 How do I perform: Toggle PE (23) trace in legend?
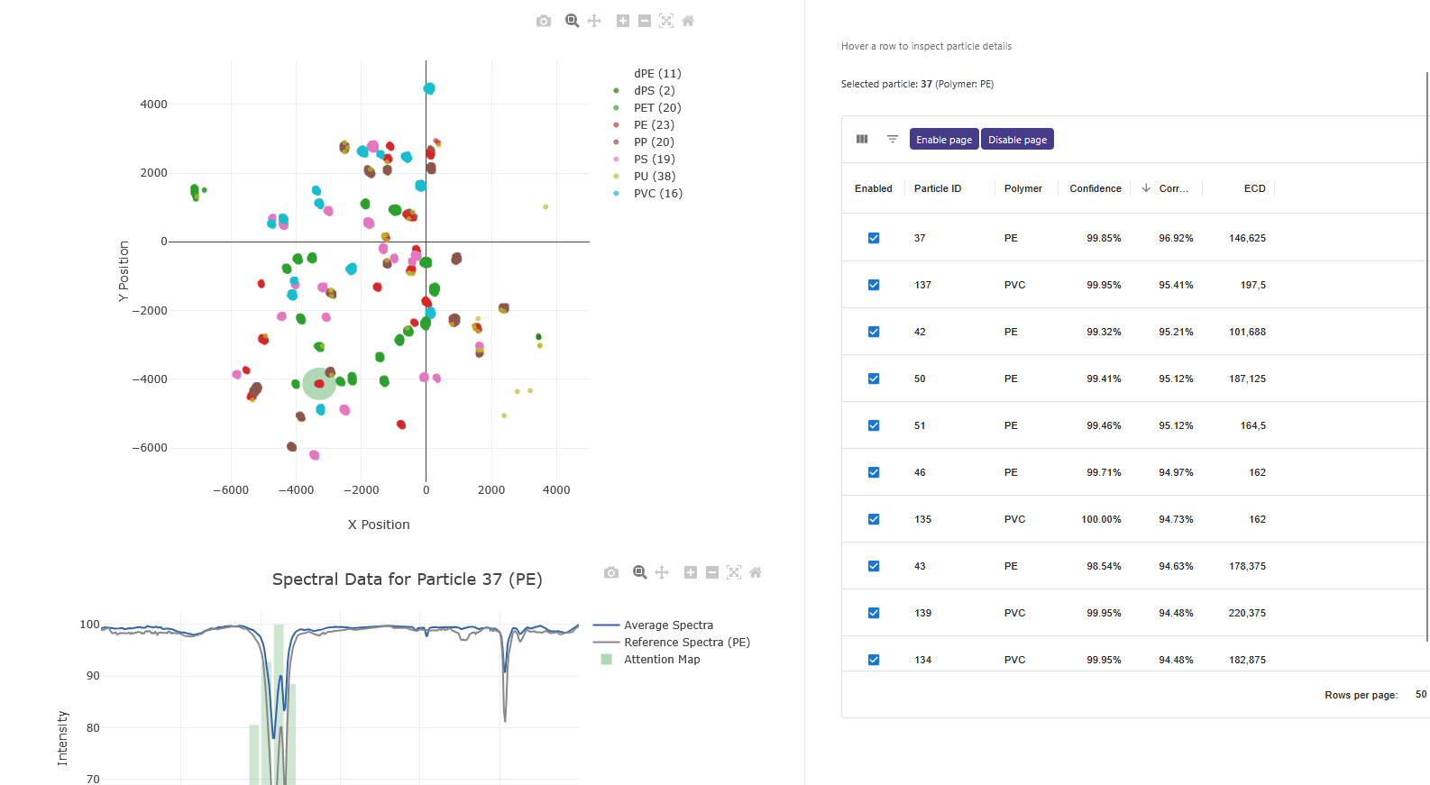point(654,125)
